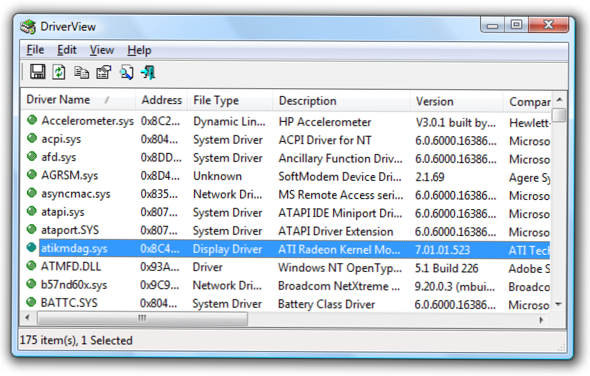This screenshot has width=590, height=376.
Task: Click the horizontal scrollbar thumb
Action: tap(142, 318)
